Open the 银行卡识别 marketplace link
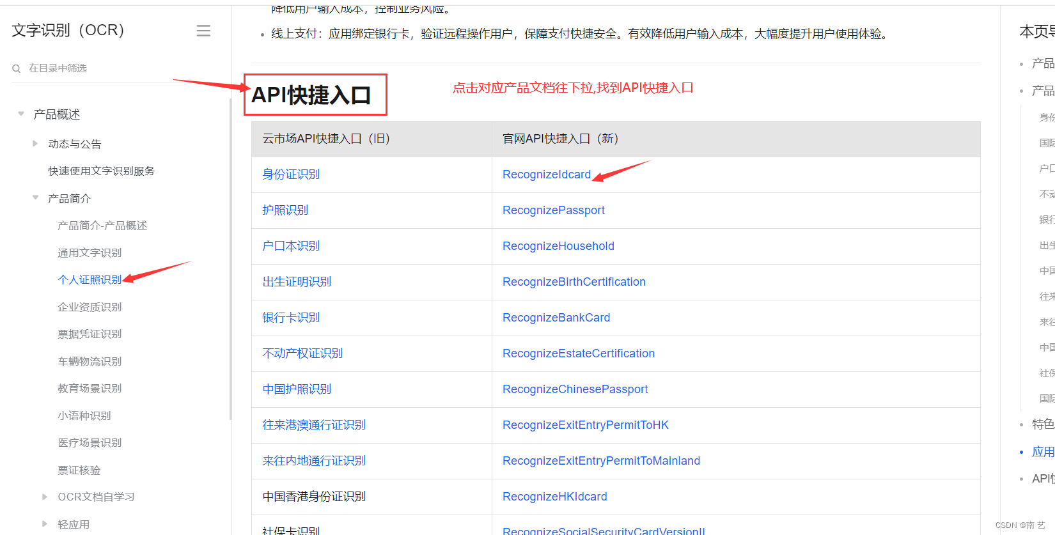Screen dimensions: 1055x535 291,318
